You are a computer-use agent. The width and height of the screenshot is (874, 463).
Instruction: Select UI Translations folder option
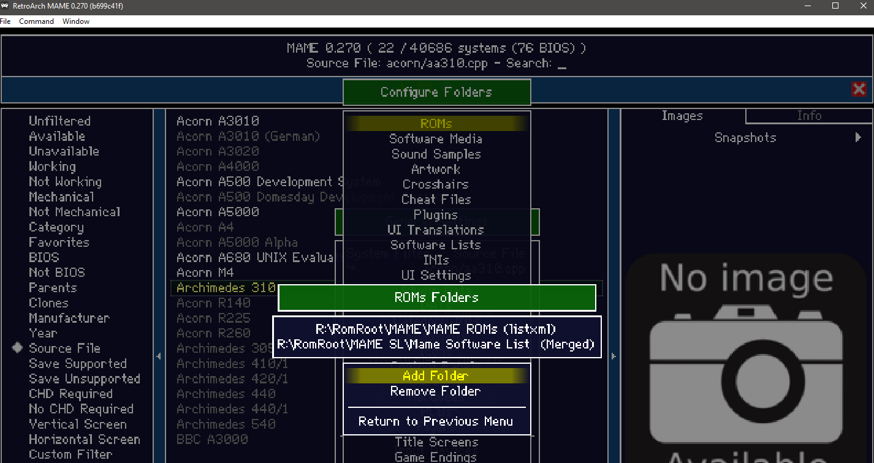[x=436, y=230]
